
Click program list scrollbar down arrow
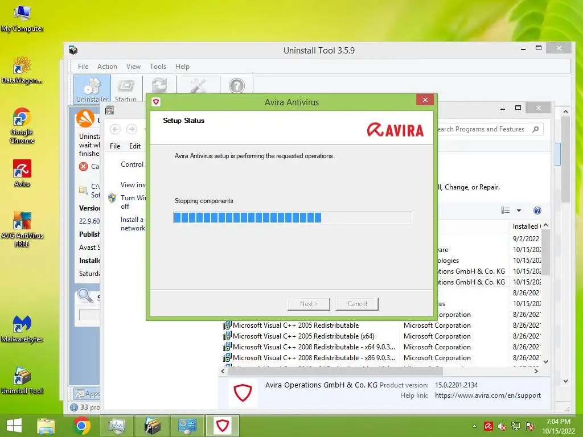point(545,361)
